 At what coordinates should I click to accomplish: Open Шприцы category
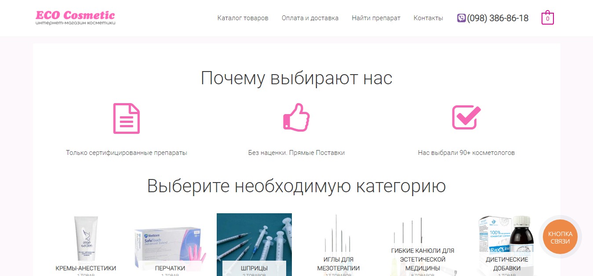point(254,268)
